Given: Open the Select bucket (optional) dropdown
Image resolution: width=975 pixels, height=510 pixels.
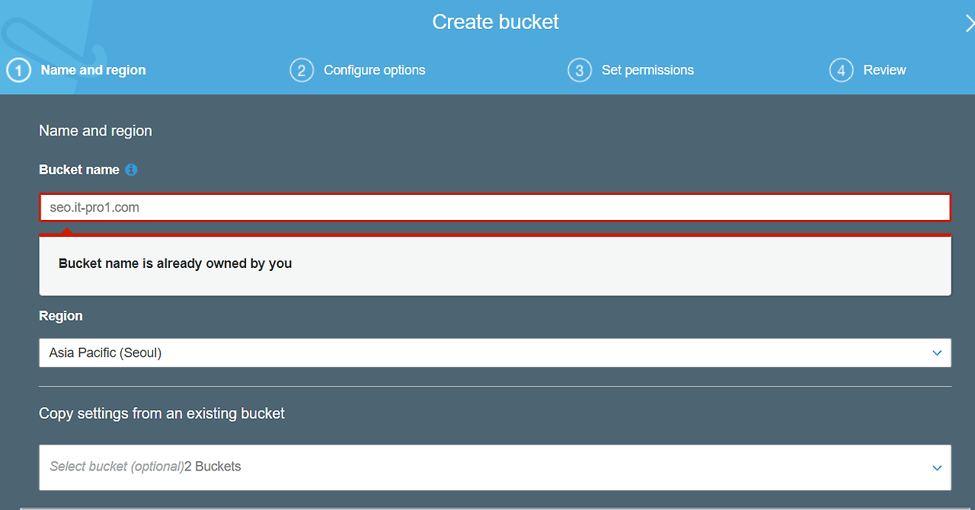Looking at the screenshot, I should [x=495, y=467].
